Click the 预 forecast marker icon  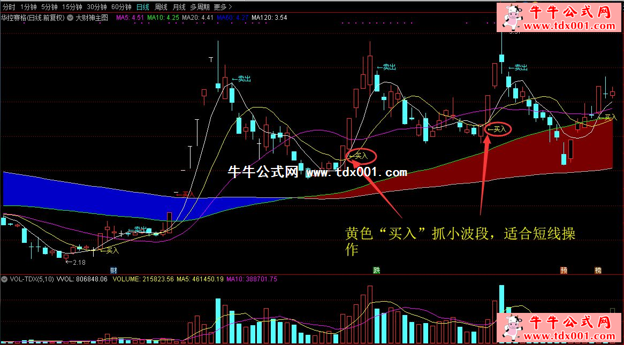(x=564, y=270)
